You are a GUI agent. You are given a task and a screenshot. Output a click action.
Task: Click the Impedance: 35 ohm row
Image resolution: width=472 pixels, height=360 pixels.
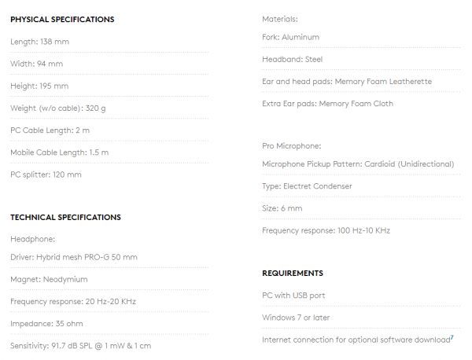(x=109, y=324)
